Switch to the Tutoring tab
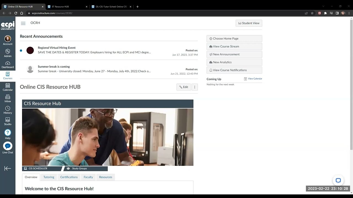Screen dimensions: 353x198 (x=49, y=177)
